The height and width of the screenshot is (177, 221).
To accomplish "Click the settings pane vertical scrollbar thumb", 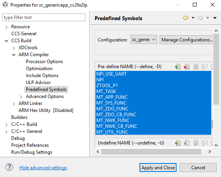I will click(216, 69).
